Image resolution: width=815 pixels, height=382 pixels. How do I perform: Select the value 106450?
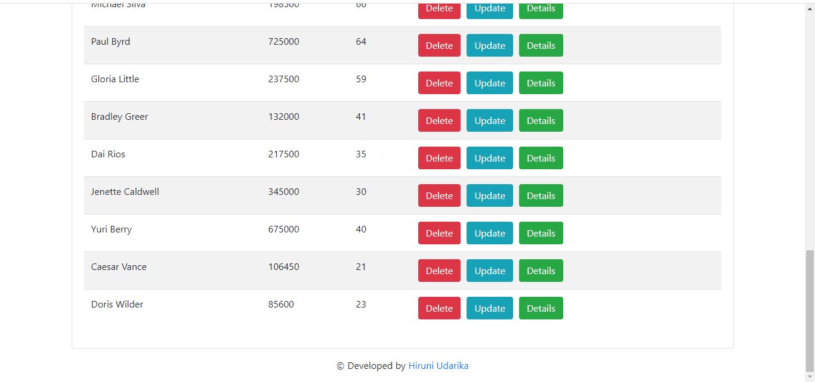coord(284,267)
